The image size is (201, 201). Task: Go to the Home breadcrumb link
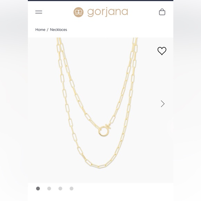point(40,29)
